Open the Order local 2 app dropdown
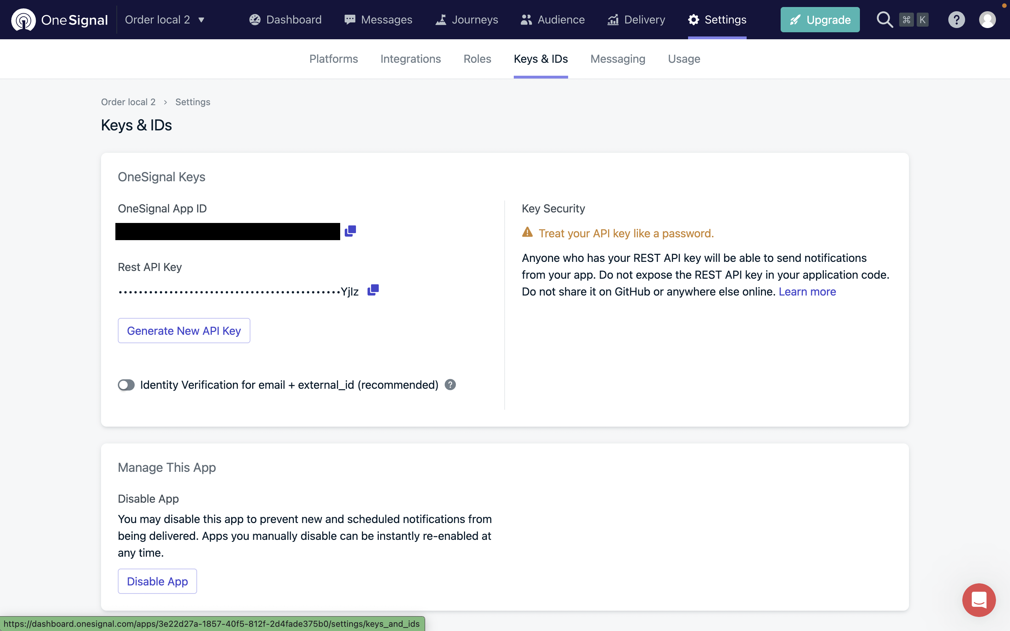This screenshot has height=631, width=1010. pos(165,20)
